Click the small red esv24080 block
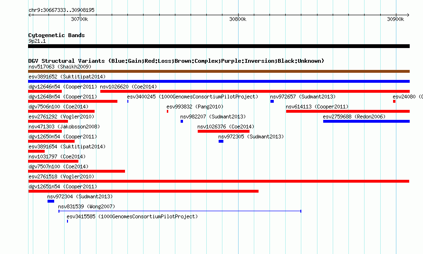 coord(394,101)
